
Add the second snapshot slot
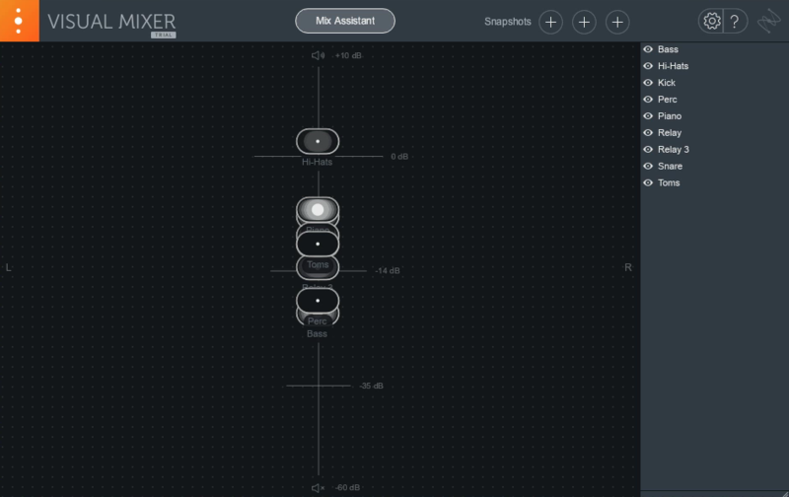tap(584, 22)
